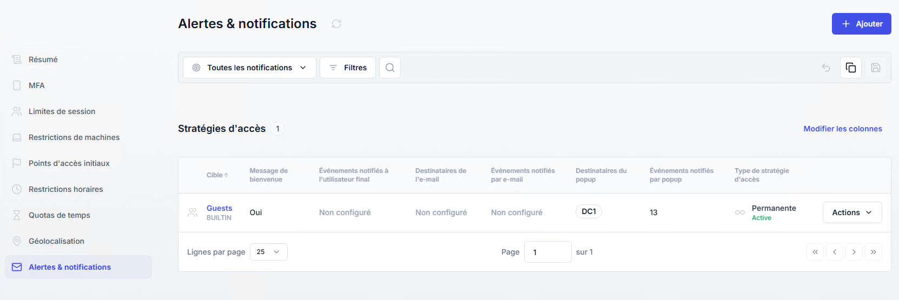Click the save disk icon
The height and width of the screenshot is (300, 899).
pyautogui.click(x=876, y=68)
